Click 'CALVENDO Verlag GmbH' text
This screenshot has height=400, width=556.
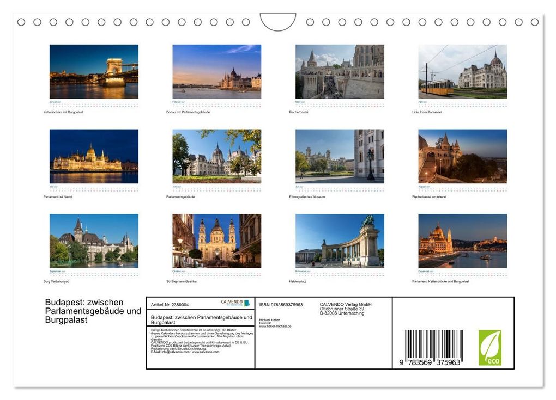[x=346, y=304]
